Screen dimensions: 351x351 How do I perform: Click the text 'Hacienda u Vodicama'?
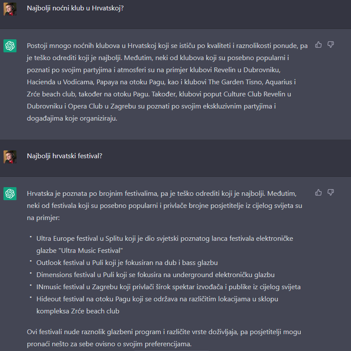tap(60, 82)
